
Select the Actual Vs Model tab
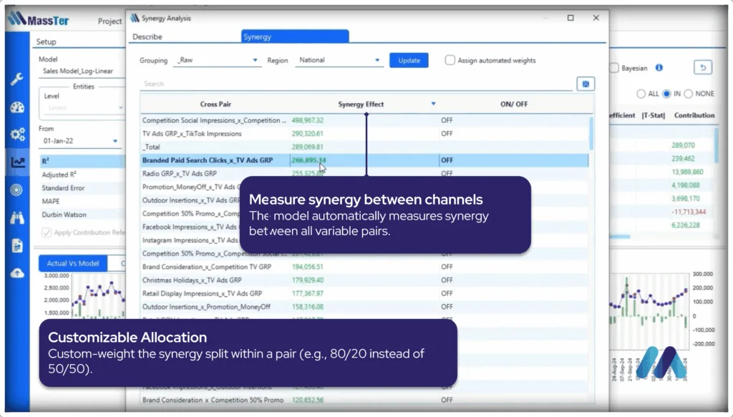[72, 263]
